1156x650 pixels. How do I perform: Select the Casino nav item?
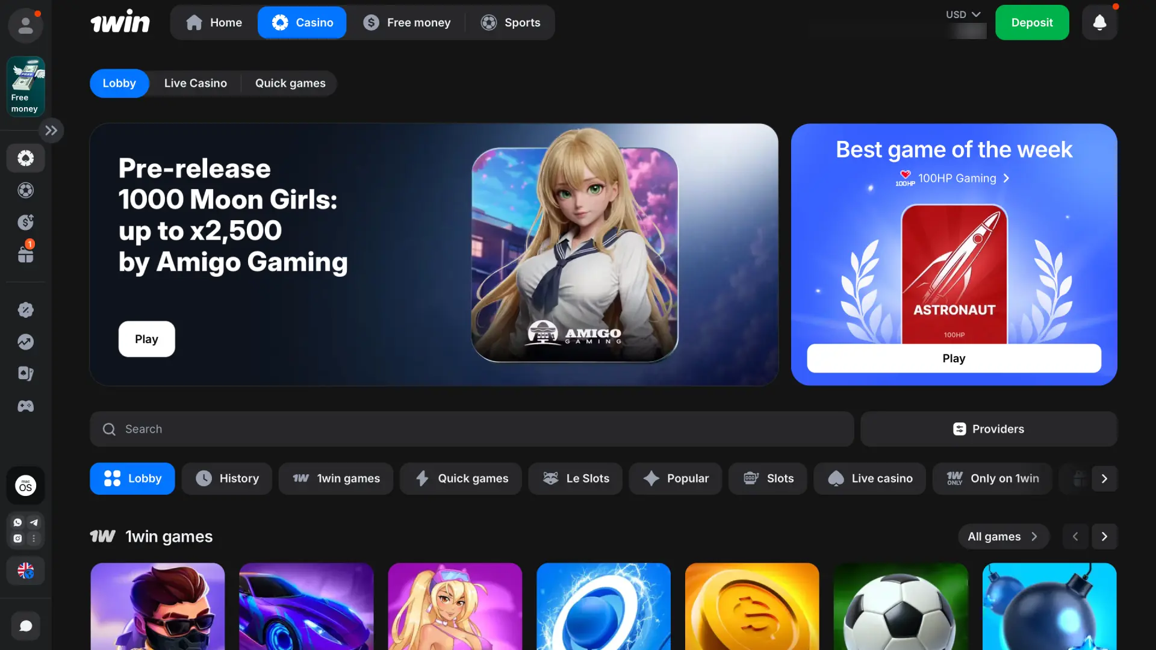(x=302, y=23)
